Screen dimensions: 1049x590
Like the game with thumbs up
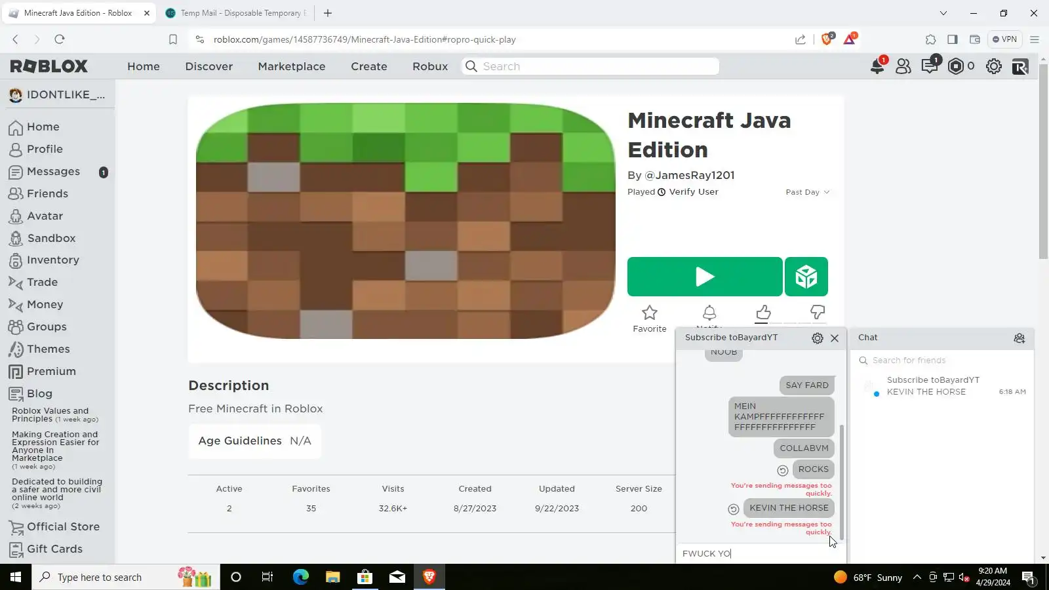tap(763, 313)
